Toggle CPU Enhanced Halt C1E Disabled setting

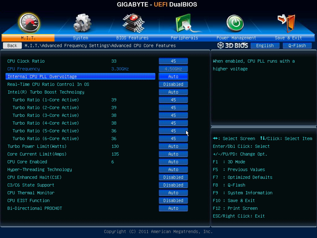(173, 177)
